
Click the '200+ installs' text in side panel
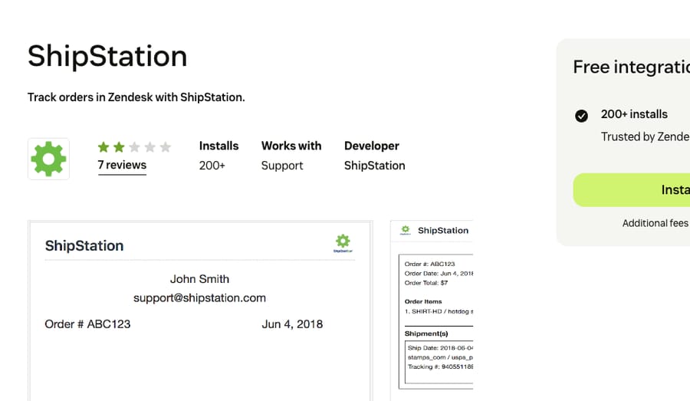coord(634,114)
